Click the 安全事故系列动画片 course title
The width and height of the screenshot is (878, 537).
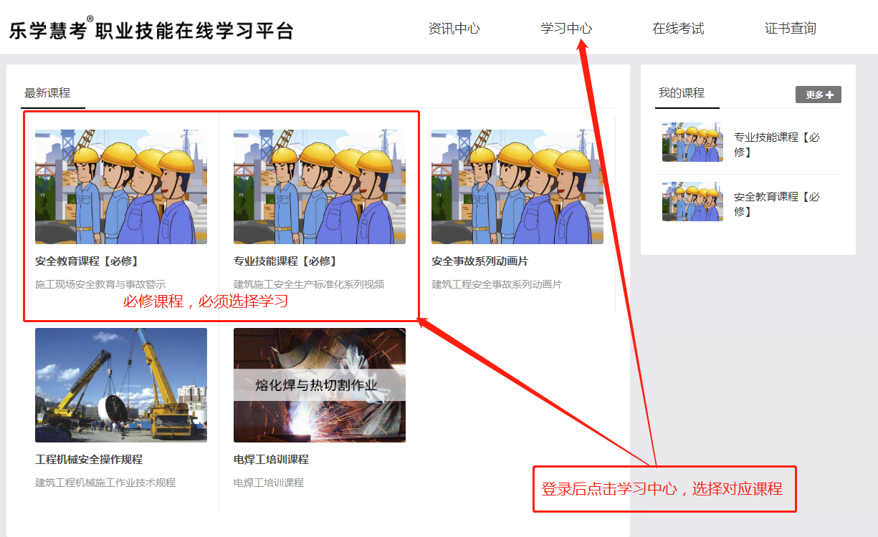[479, 261]
